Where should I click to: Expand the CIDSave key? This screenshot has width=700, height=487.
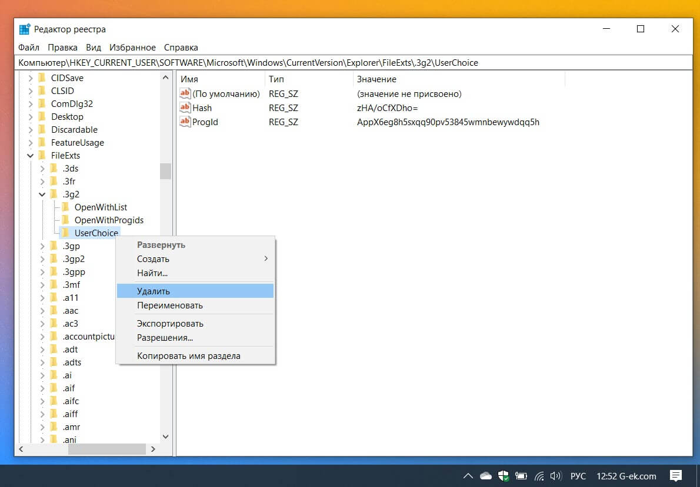point(31,78)
